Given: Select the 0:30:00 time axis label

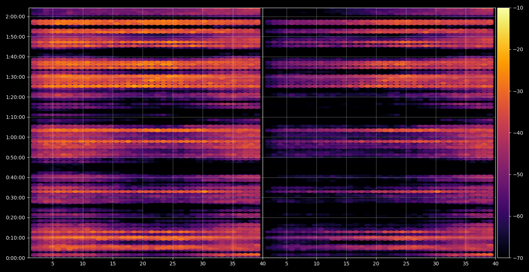Looking at the screenshot, I should 15,197.
